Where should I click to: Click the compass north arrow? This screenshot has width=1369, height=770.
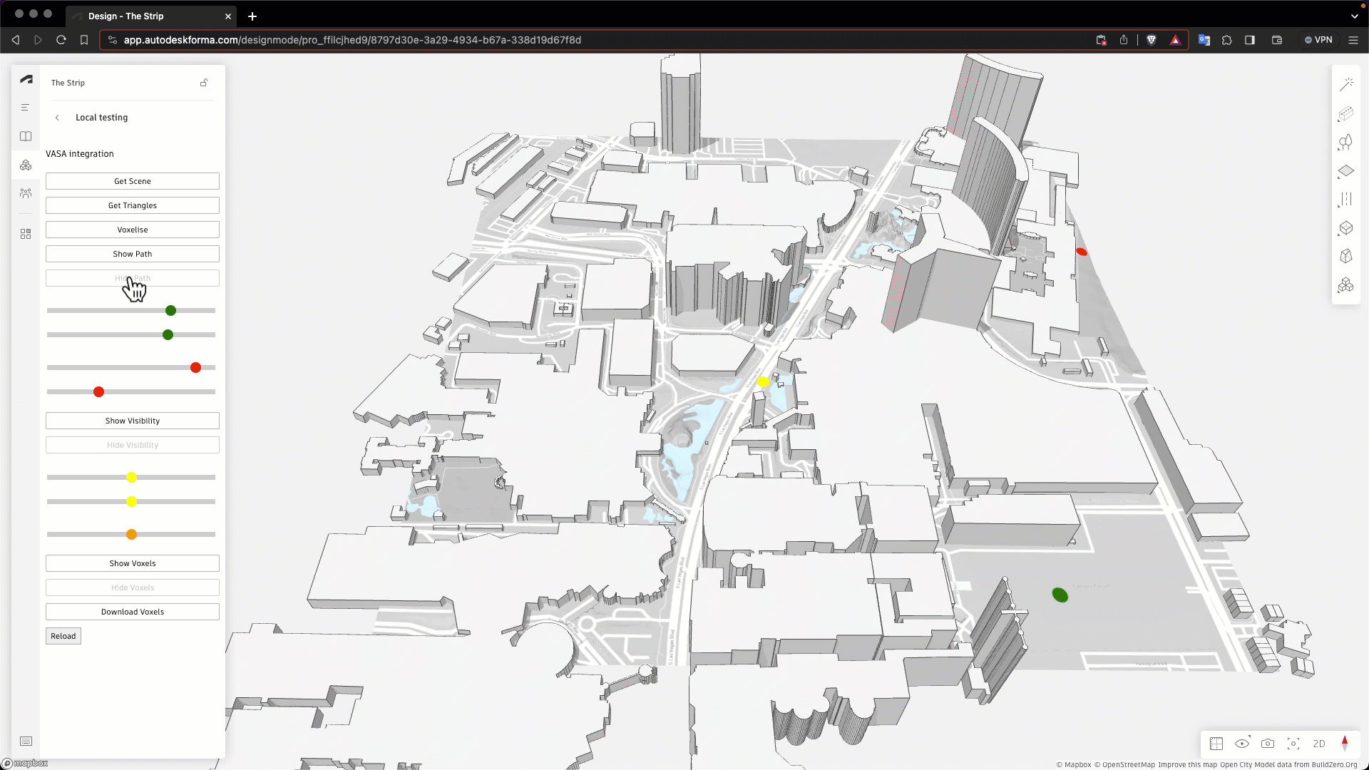[1344, 743]
